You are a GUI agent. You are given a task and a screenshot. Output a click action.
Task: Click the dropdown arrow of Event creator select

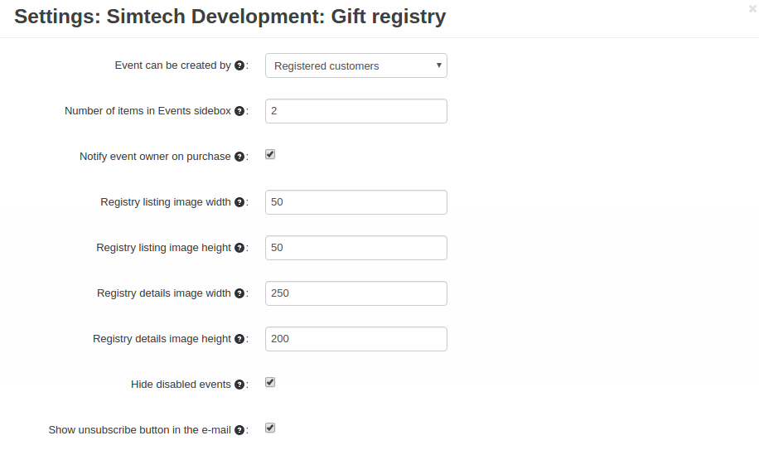[439, 65]
